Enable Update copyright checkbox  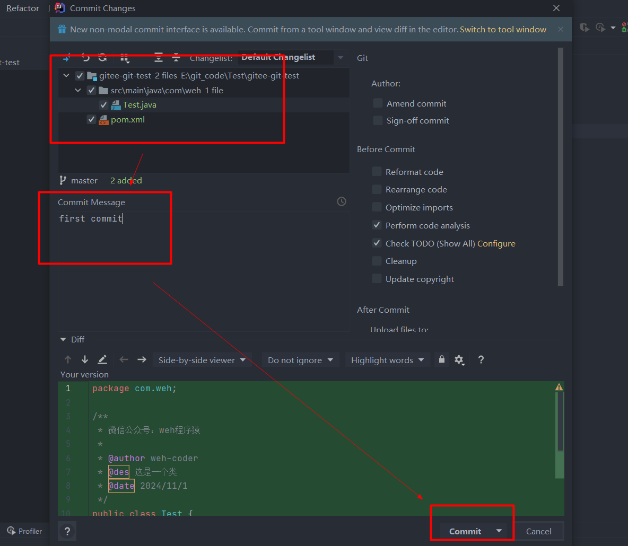377,279
